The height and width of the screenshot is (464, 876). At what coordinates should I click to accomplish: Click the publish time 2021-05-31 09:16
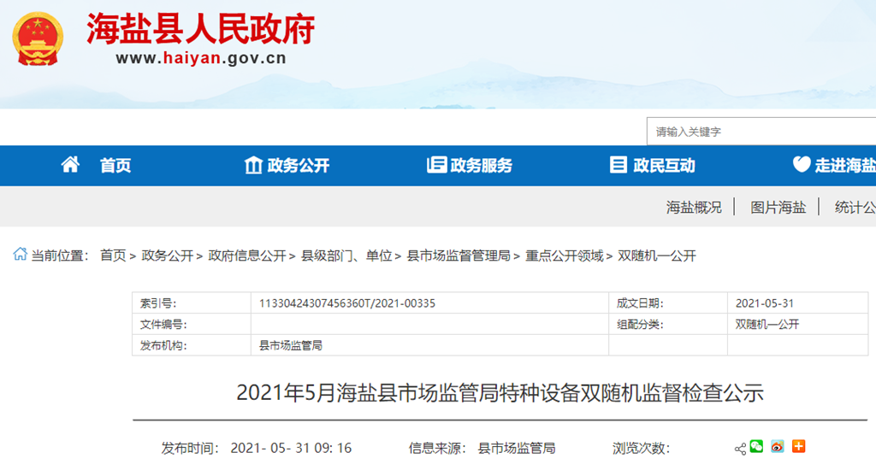291,448
